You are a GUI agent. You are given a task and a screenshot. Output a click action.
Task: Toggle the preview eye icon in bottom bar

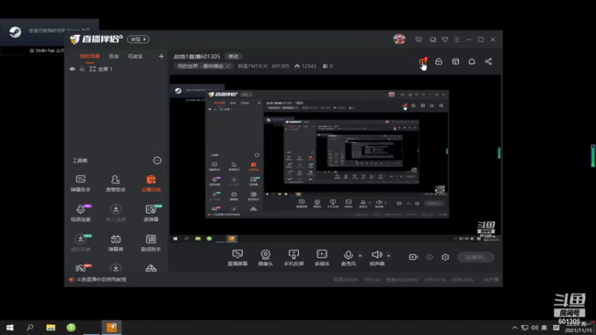click(x=430, y=257)
